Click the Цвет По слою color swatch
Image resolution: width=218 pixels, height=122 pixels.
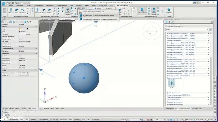coord(20,32)
